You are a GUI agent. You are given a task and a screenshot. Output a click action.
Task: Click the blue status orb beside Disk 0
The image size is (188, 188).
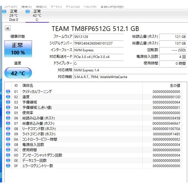4,11
